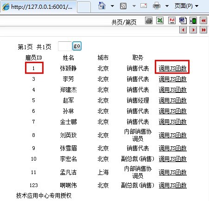Select the 127.0.0.1:6001 browser tab
Viewport: 209px width, 201px height.
pyautogui.click(x=39, y=6)
